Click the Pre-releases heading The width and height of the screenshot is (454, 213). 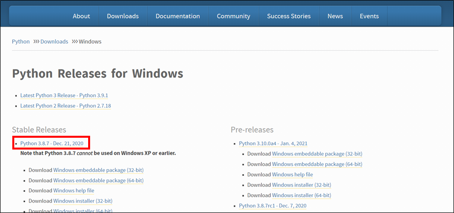tap(252, 130)
